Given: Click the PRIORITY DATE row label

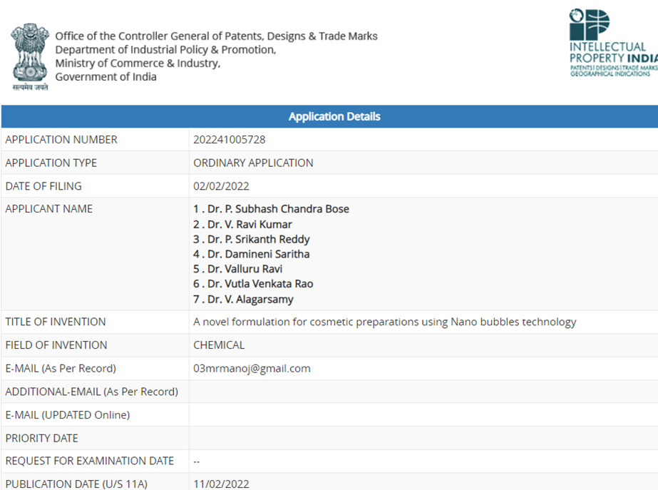Looking at the screenshot, I should coord(41,438).
